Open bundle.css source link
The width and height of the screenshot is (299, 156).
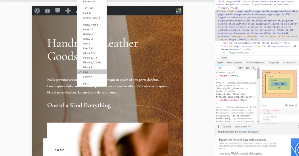point(242,83)
